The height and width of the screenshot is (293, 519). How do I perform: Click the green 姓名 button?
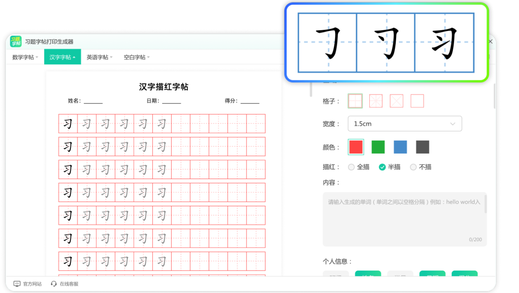tap(368, 275)
